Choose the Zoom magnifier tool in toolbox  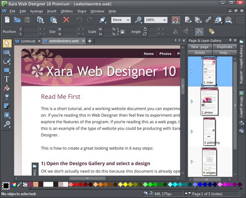click(7, 124)
